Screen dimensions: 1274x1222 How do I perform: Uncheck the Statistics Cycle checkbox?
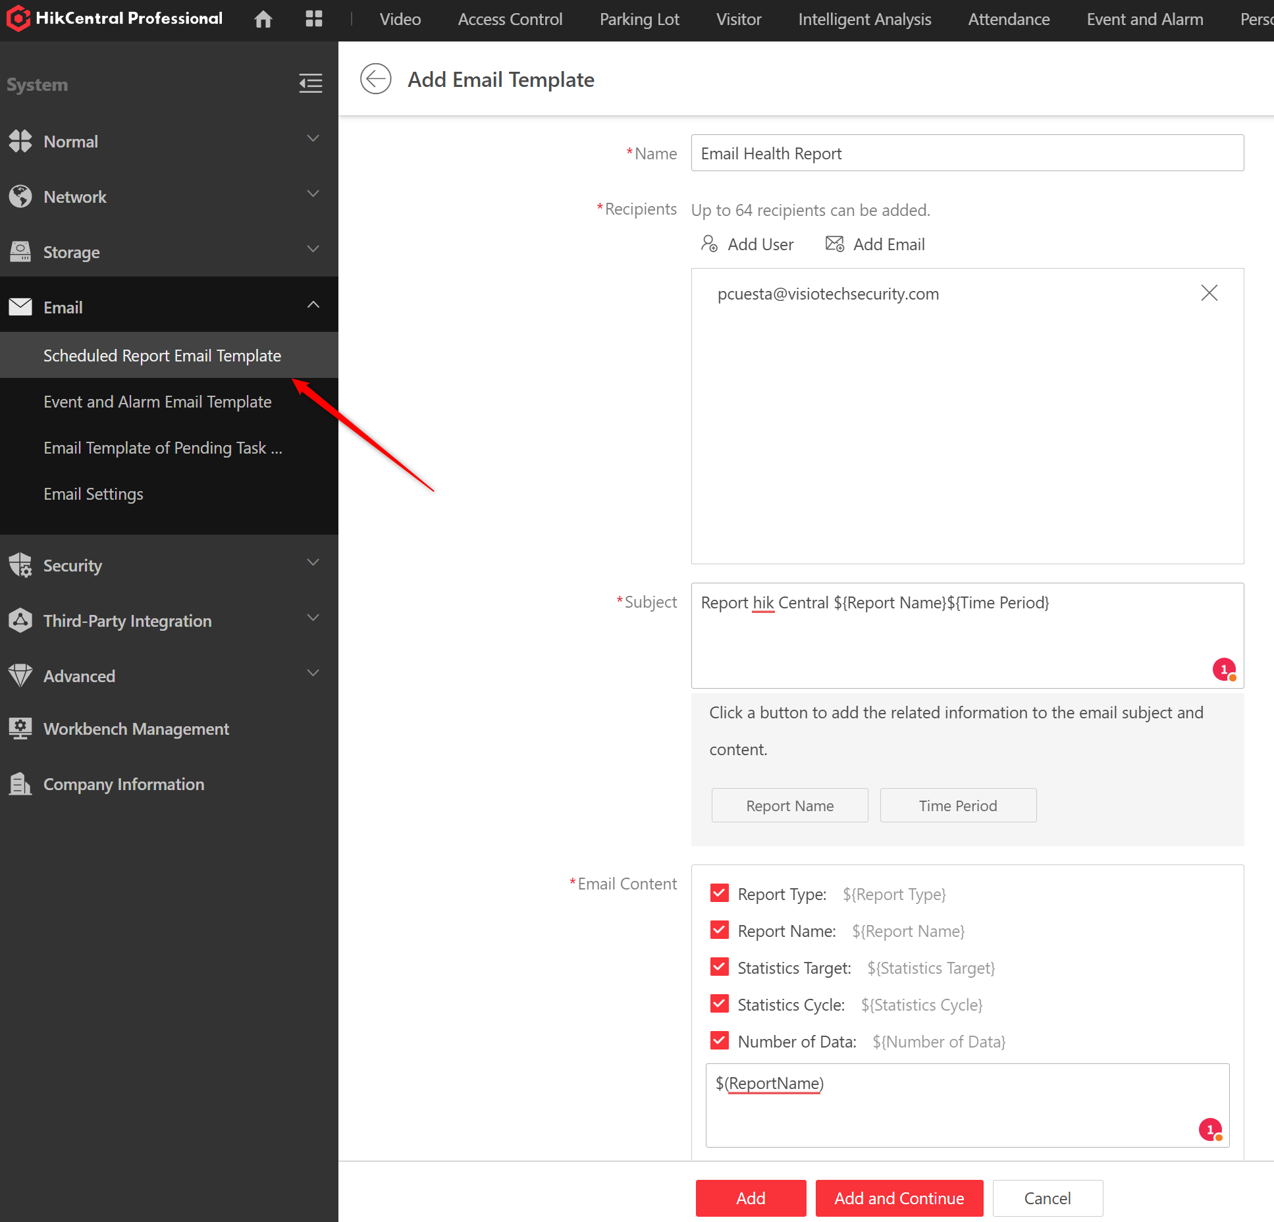(x=720, y=1004)
